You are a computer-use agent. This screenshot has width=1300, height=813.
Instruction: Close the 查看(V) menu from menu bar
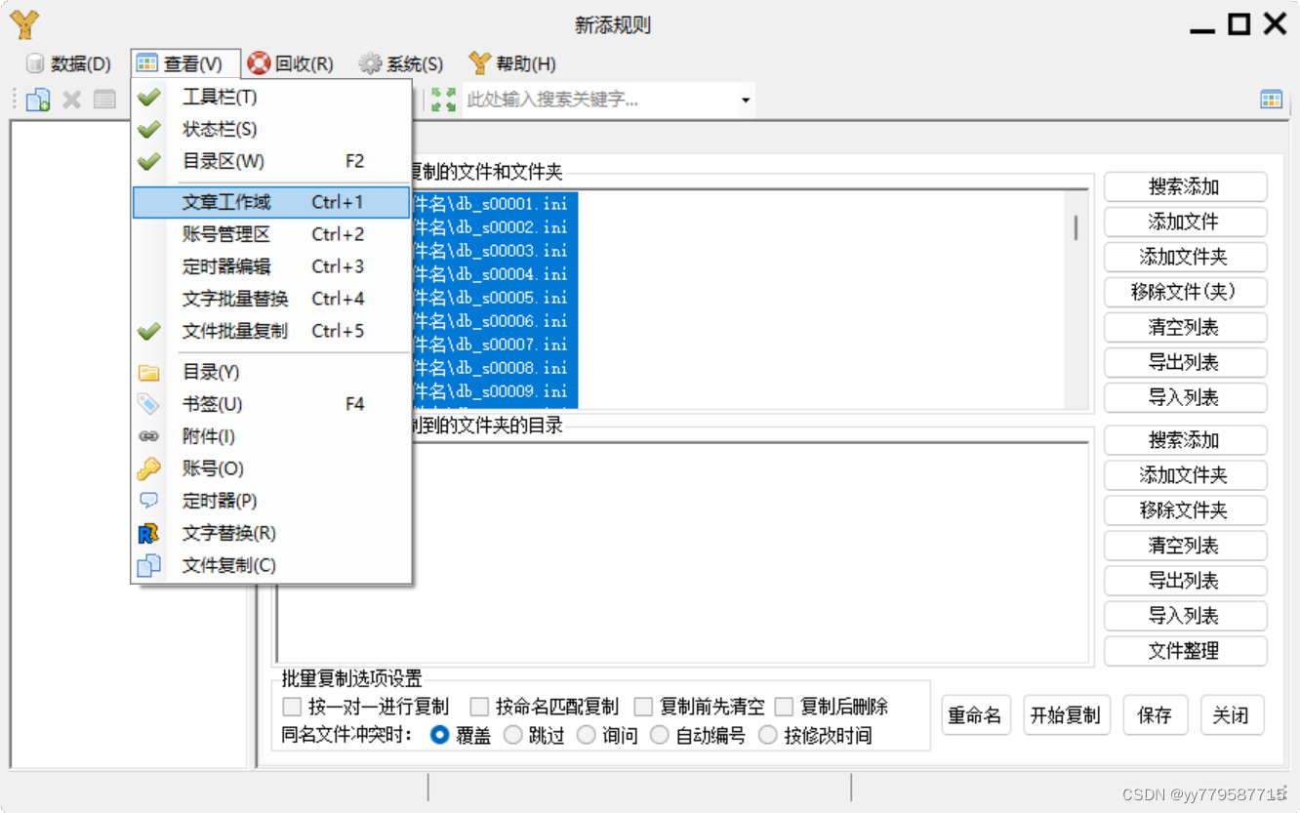coord(185,64)
